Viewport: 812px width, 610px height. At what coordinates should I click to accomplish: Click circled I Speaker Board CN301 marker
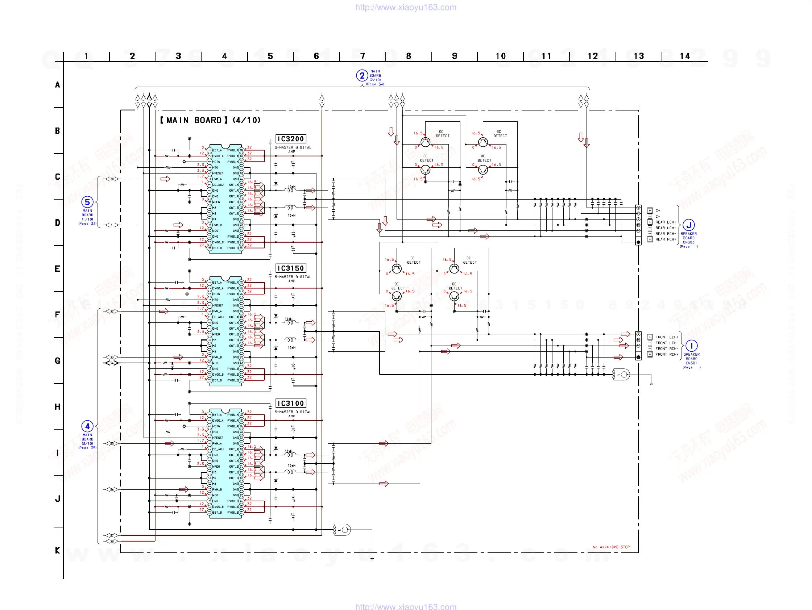click(x=691, y=346)
